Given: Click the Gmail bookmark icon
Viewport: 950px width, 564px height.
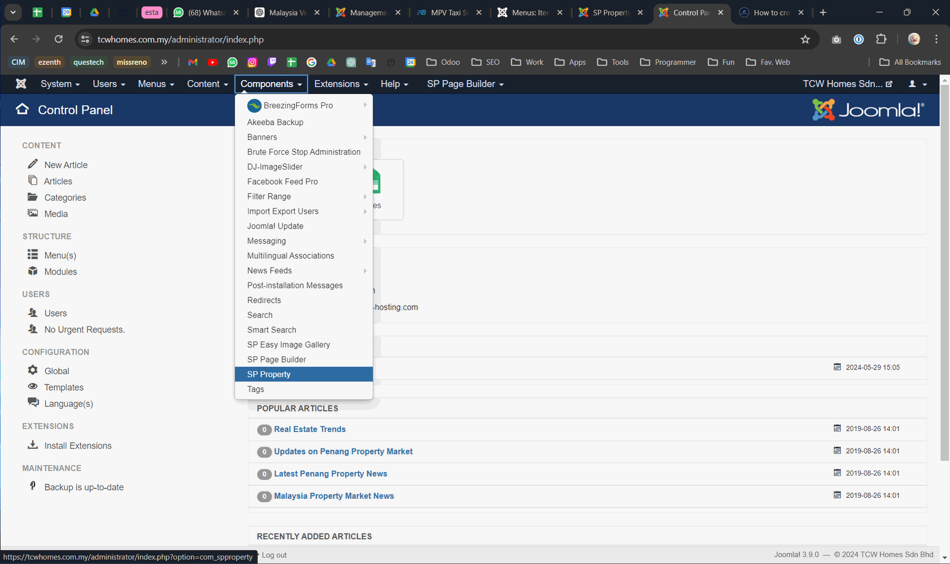Looking at the screenshot, I should 193,62.
